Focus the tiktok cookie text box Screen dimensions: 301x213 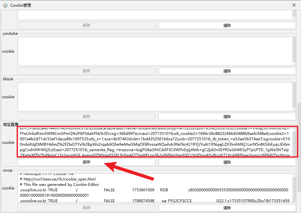[155, 97]
